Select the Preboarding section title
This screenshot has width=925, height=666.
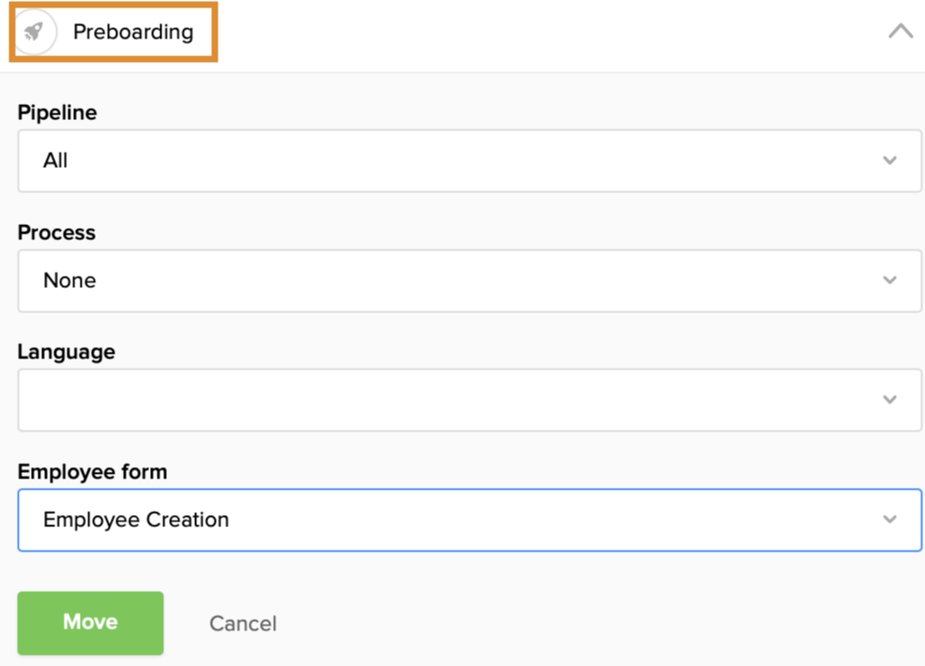click(133, 32)
